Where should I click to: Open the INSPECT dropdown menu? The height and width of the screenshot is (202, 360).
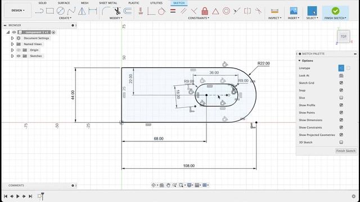(x=274, y=18)
